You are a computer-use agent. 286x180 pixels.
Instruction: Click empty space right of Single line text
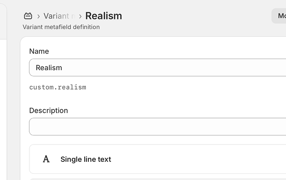(207, 159)
